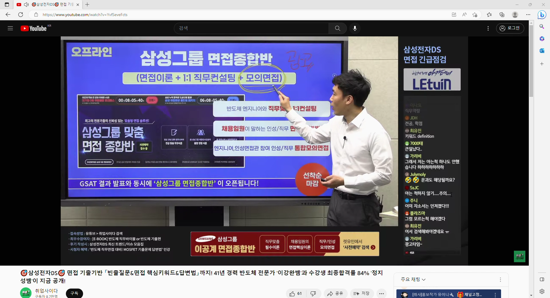The height and width of the screenshot is (298, 550).
Task: Expand the 주요 채팅 dropdown
Action: 413,279
